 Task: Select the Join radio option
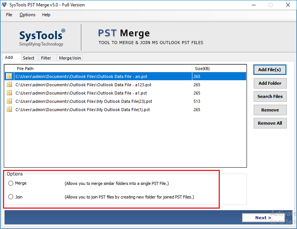pyautogui.click(x=11, y=197)
